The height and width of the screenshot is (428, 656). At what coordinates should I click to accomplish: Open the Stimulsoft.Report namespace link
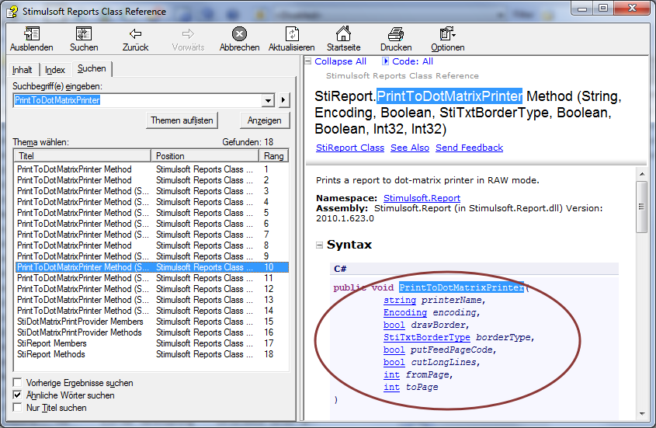point(422,197)
